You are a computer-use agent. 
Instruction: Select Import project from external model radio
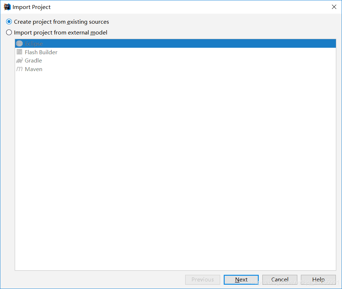click(9, 33)
